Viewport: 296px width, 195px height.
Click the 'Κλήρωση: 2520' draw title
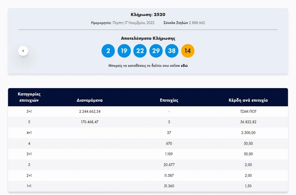click(148, 15)
